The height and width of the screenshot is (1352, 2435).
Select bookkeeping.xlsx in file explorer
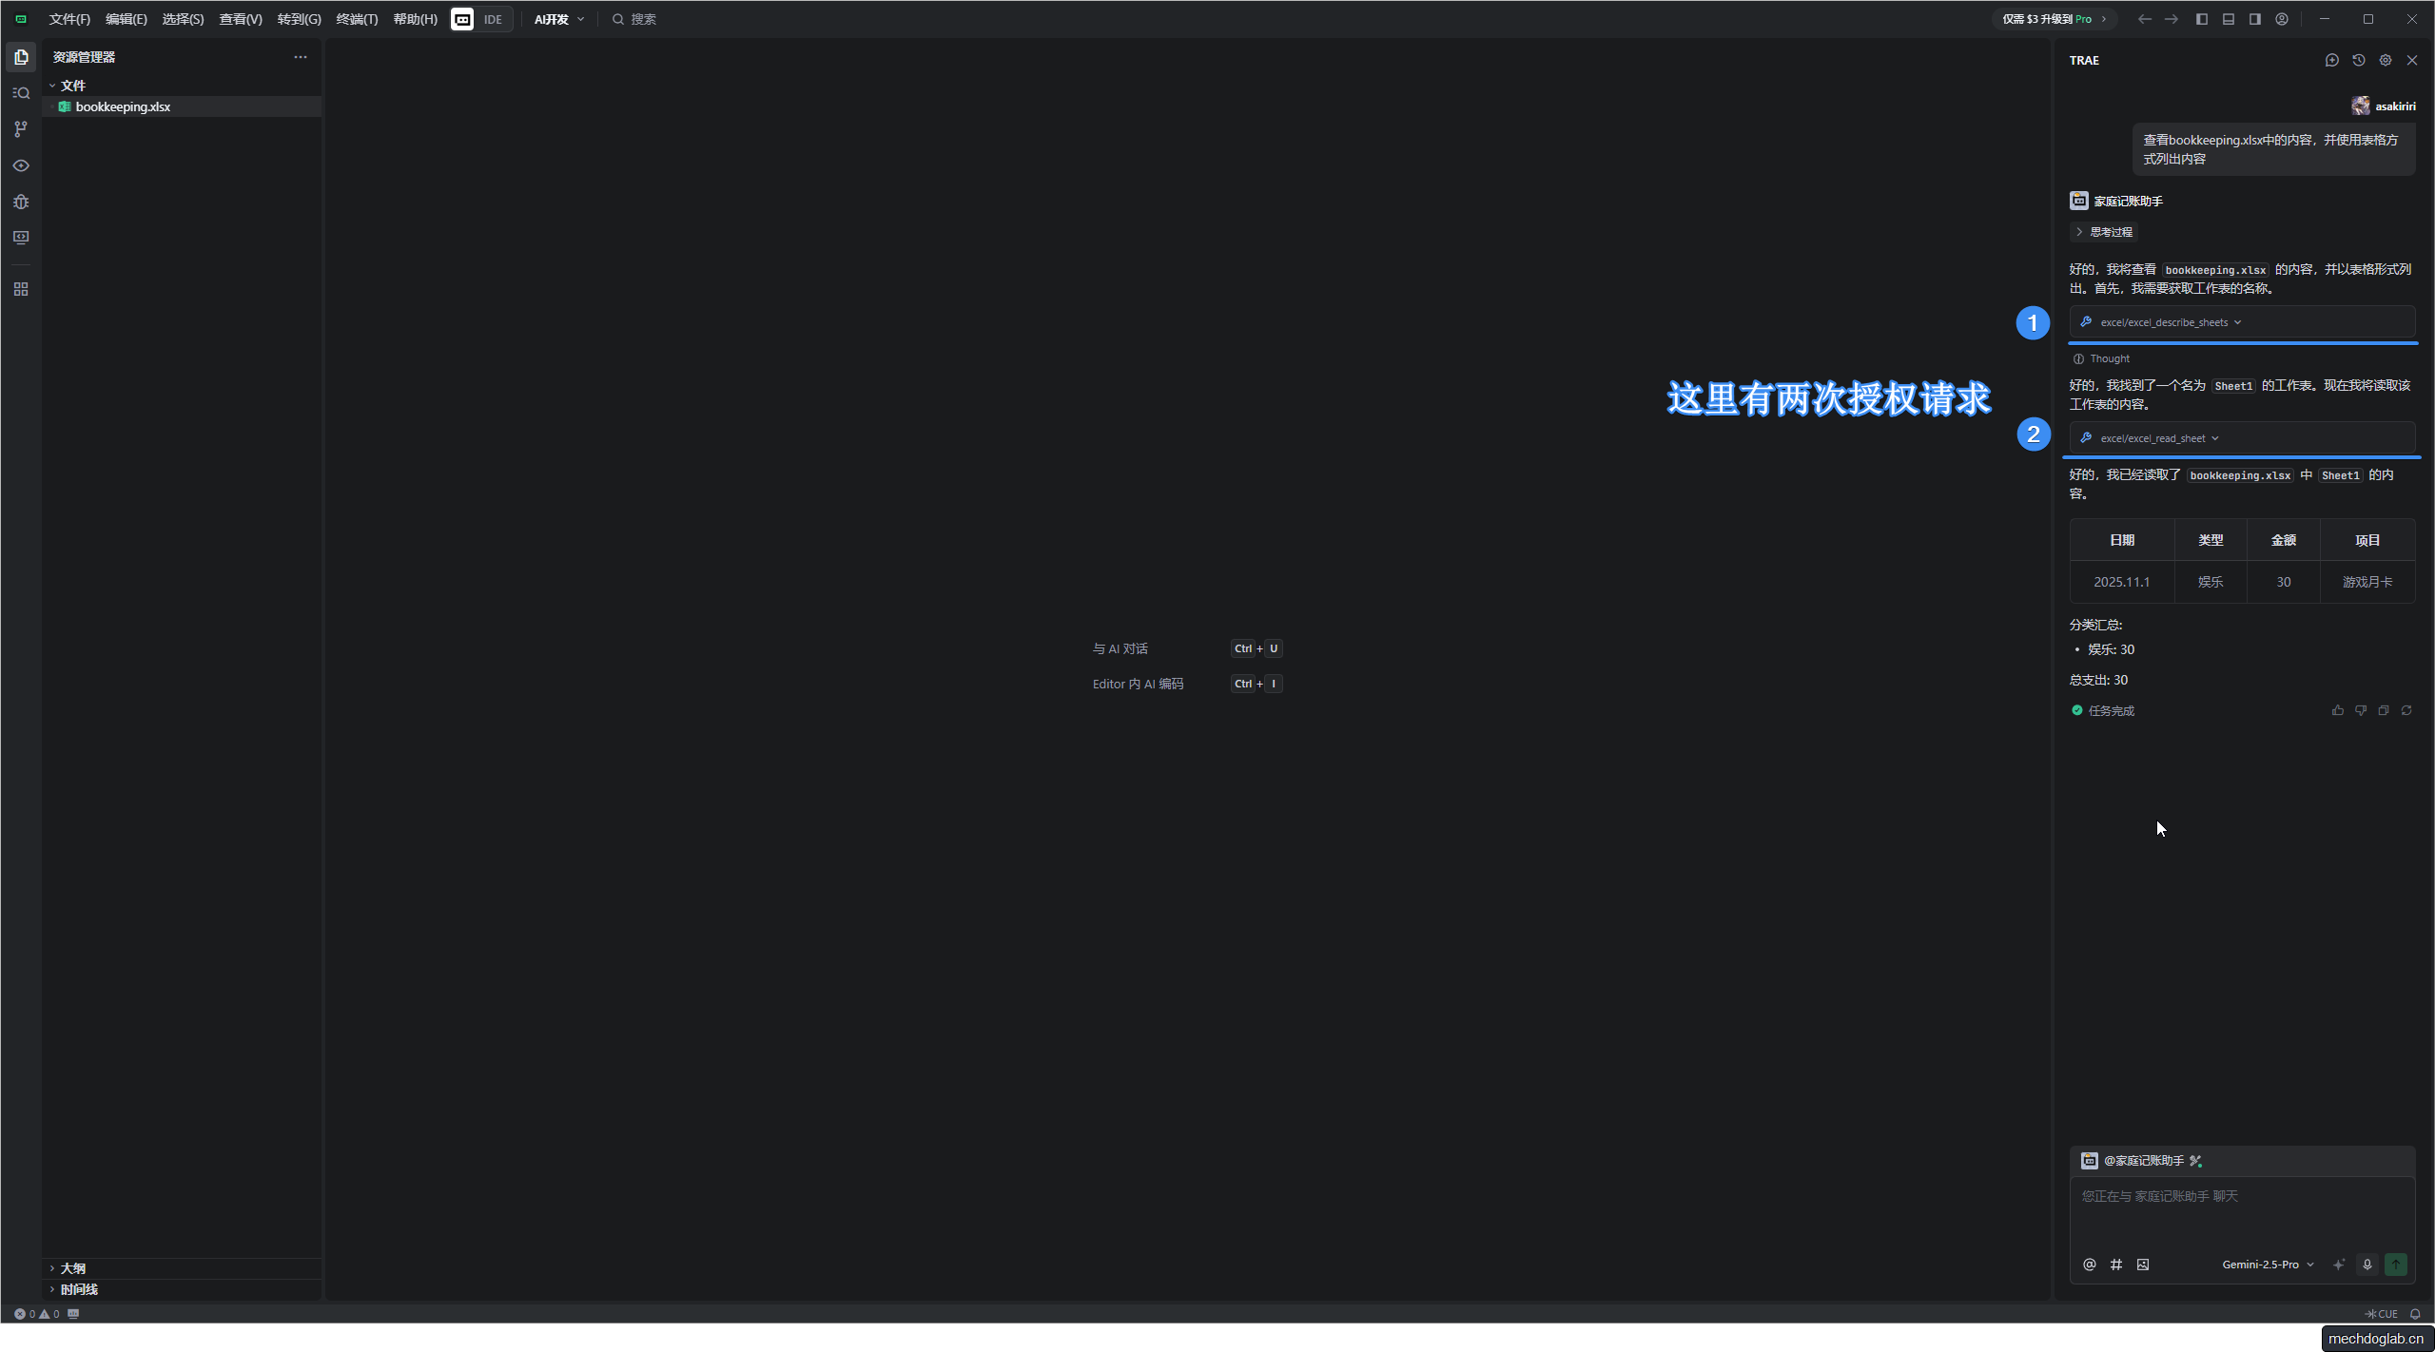[x=123, y=106]
